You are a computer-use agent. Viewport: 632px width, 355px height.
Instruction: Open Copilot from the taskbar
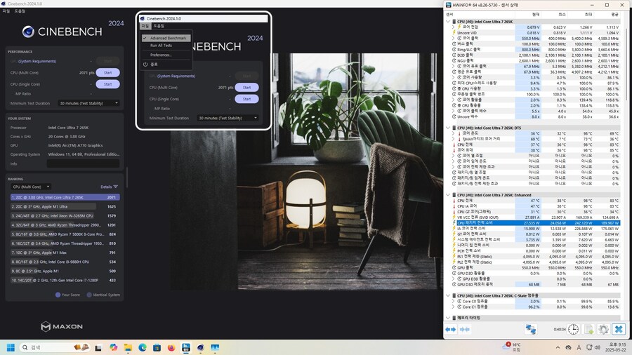[x=113, y=347]
